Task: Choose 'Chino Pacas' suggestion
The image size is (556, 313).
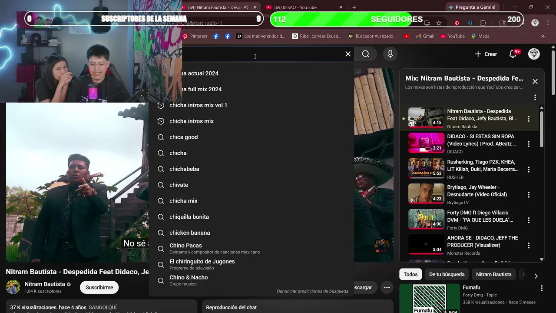Action: pyautogui.click(x=251, y=249)
